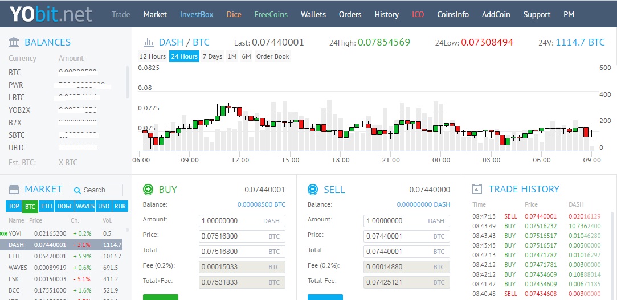This screenshot has height=300, width=617.
Task: Click the Buy Price input field
Action: (242, 236)
